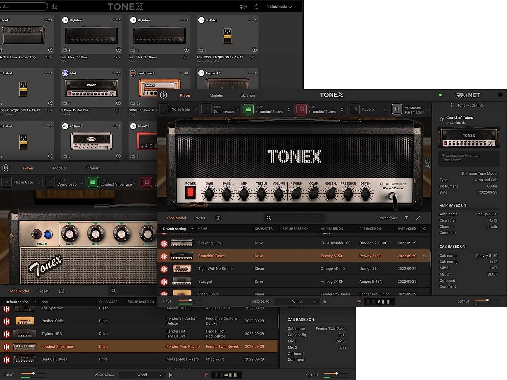Open filter funnel icon beside Collections
The width and height of the screenshot is (507, 380).
(406, 218)
